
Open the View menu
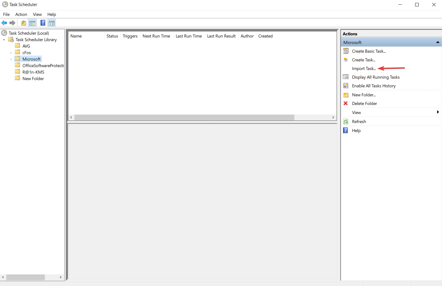[x=37, y=14]
